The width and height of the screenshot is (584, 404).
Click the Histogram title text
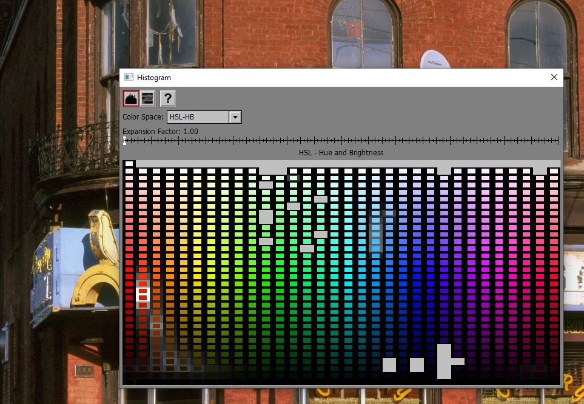point(154,78)
